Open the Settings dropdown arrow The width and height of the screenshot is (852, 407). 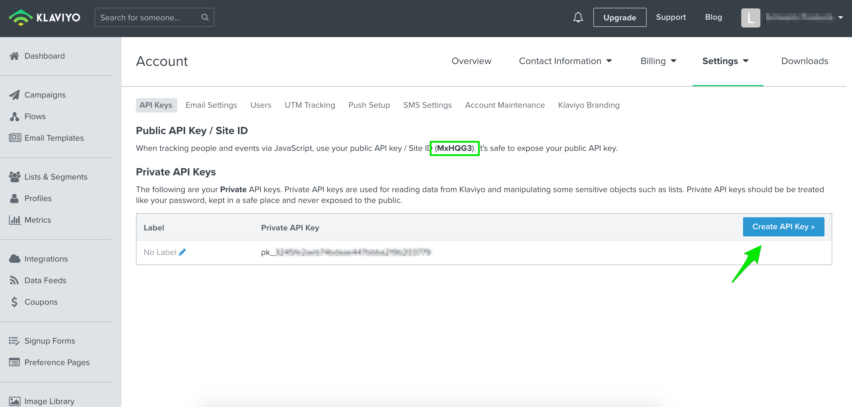745,61
